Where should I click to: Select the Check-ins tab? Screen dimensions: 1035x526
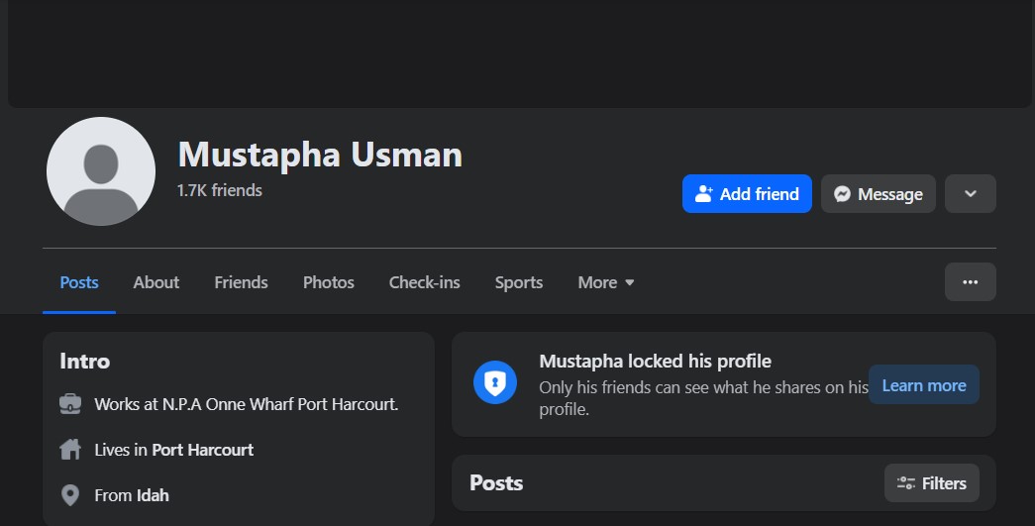click(x=424, y=282)
